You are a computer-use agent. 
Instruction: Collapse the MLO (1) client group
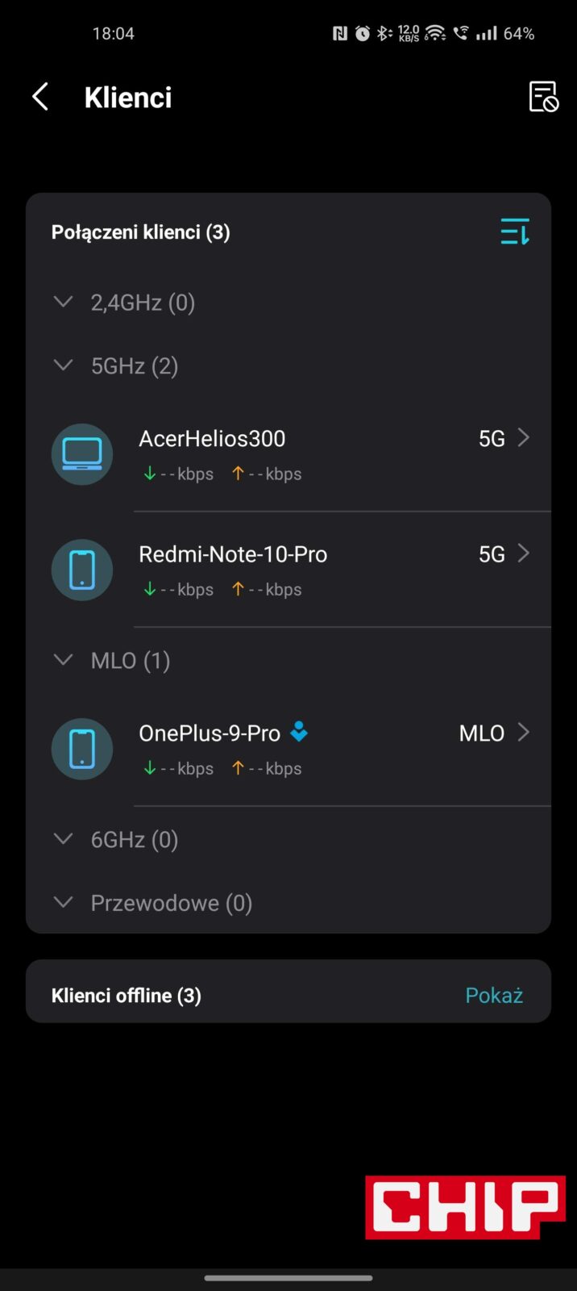pyautogui.click(x=63, y=660)
